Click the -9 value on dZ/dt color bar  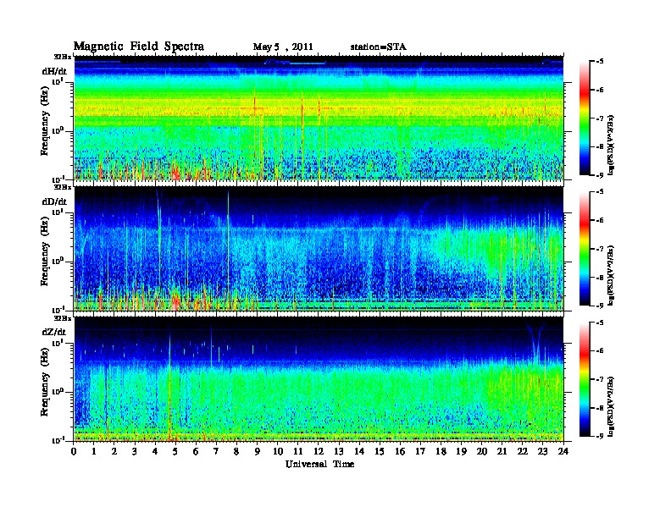[600, 436]
